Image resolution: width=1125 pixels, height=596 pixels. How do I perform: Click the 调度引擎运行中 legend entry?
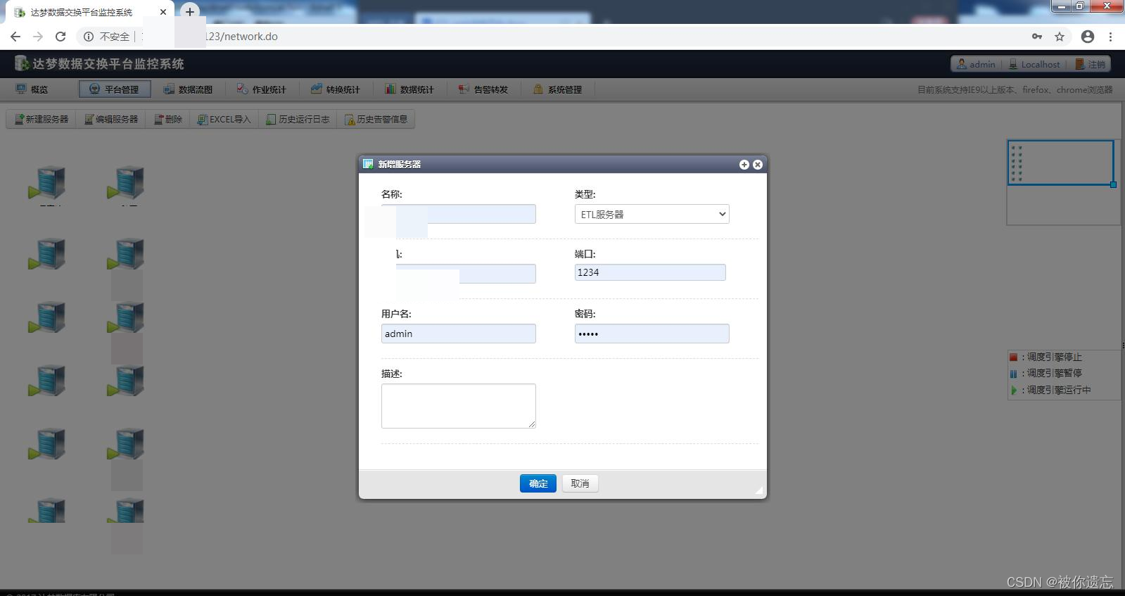click(x=1050, y=390)
